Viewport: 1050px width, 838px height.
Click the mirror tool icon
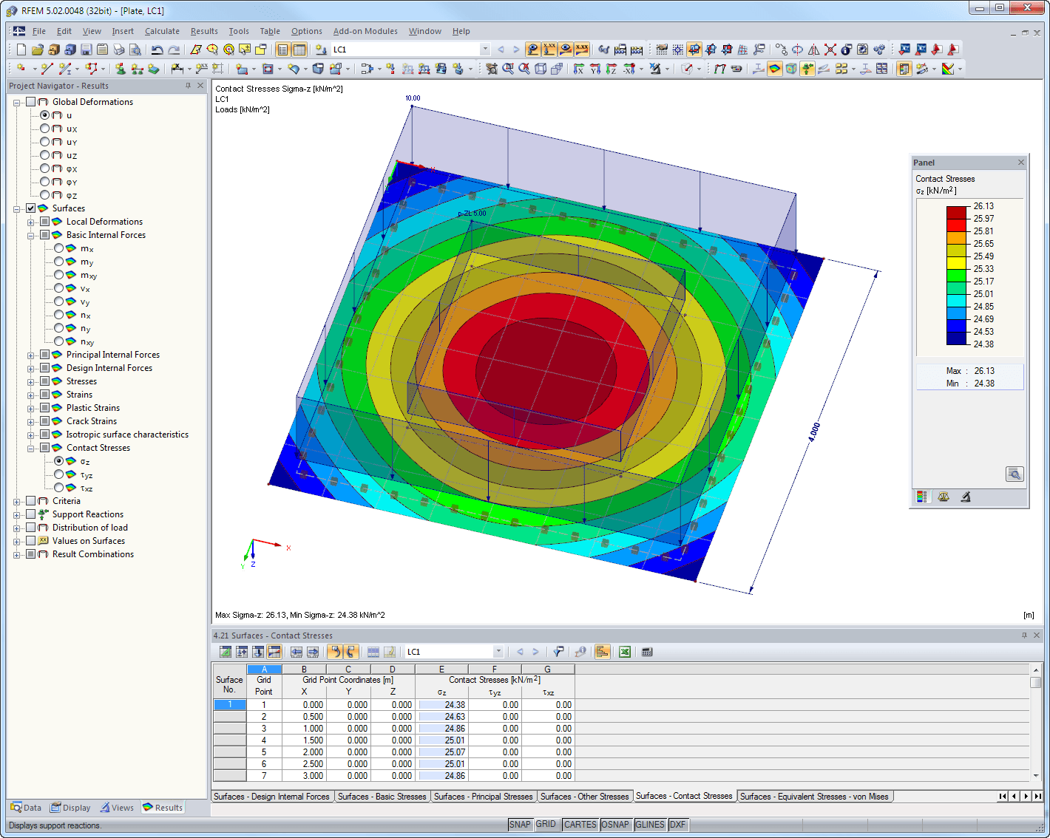(813, 50)
